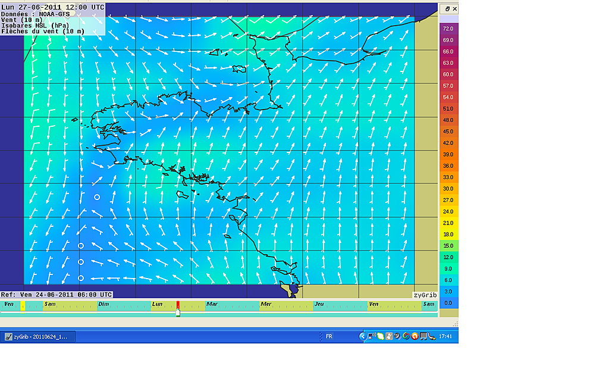Go to the 'Jeu' day on the timeline

click(319, 304)
